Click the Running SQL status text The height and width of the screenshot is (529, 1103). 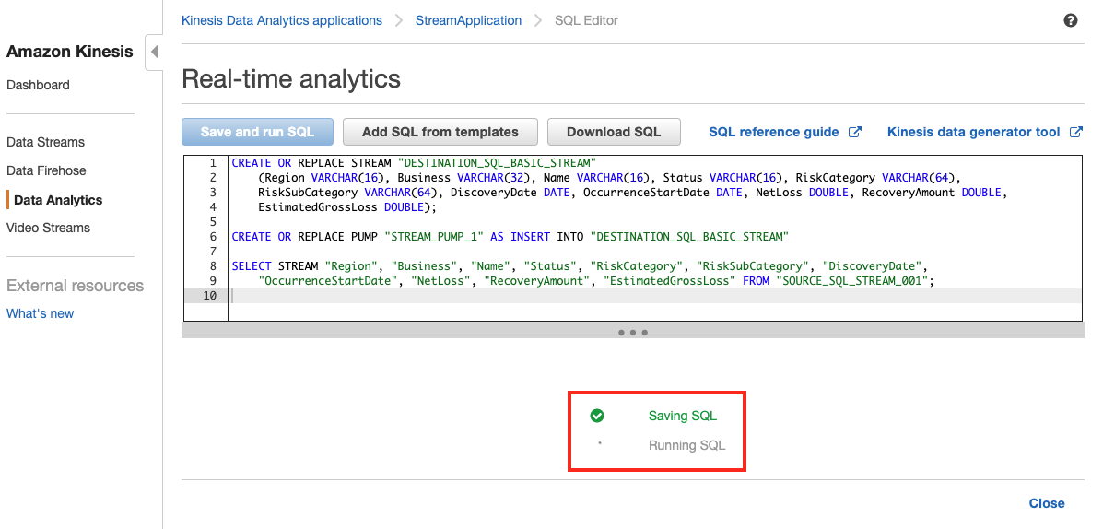[686, 445]
